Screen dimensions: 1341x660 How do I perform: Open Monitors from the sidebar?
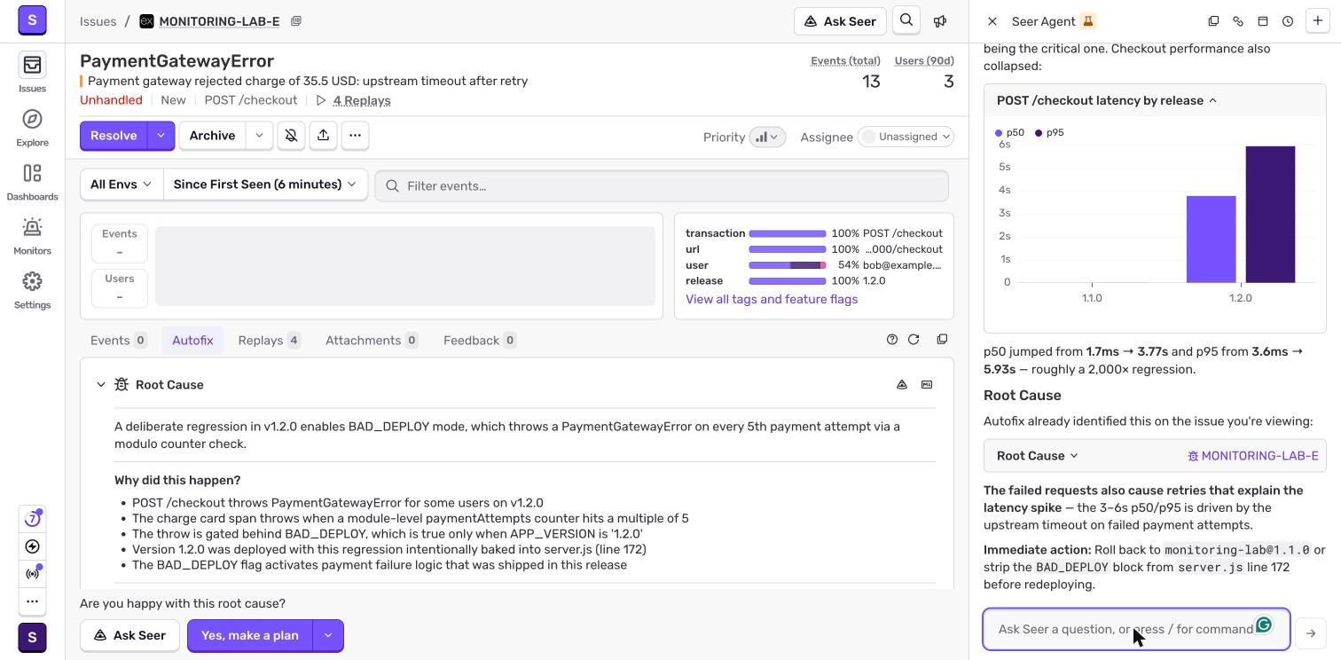(x=32, y=235)
